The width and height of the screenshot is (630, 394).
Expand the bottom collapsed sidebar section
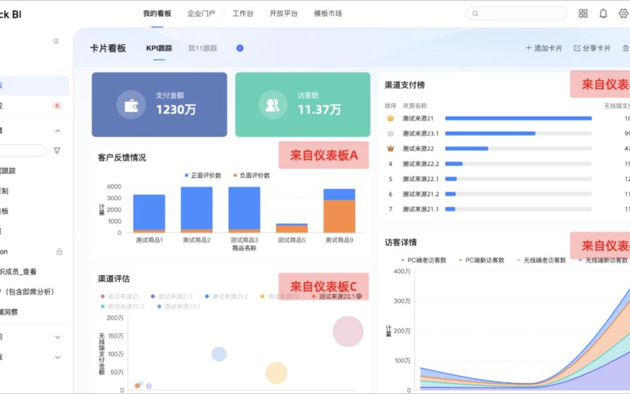57,357
